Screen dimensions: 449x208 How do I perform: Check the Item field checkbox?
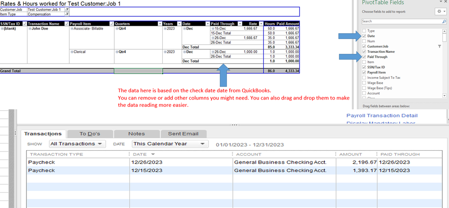(364, 62)
